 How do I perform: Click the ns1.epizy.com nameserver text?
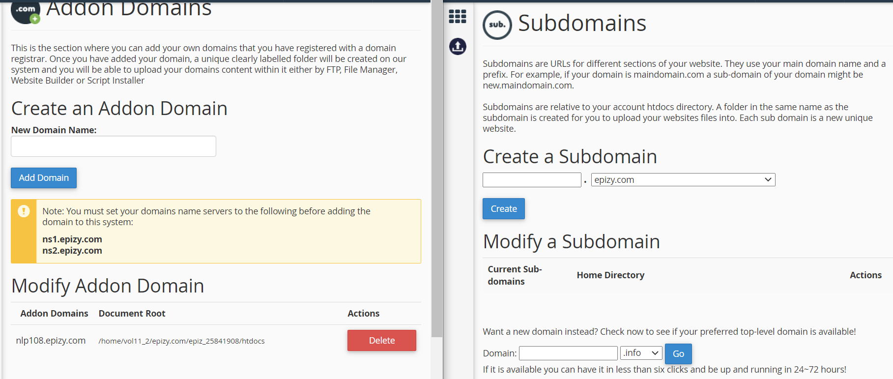72,239
